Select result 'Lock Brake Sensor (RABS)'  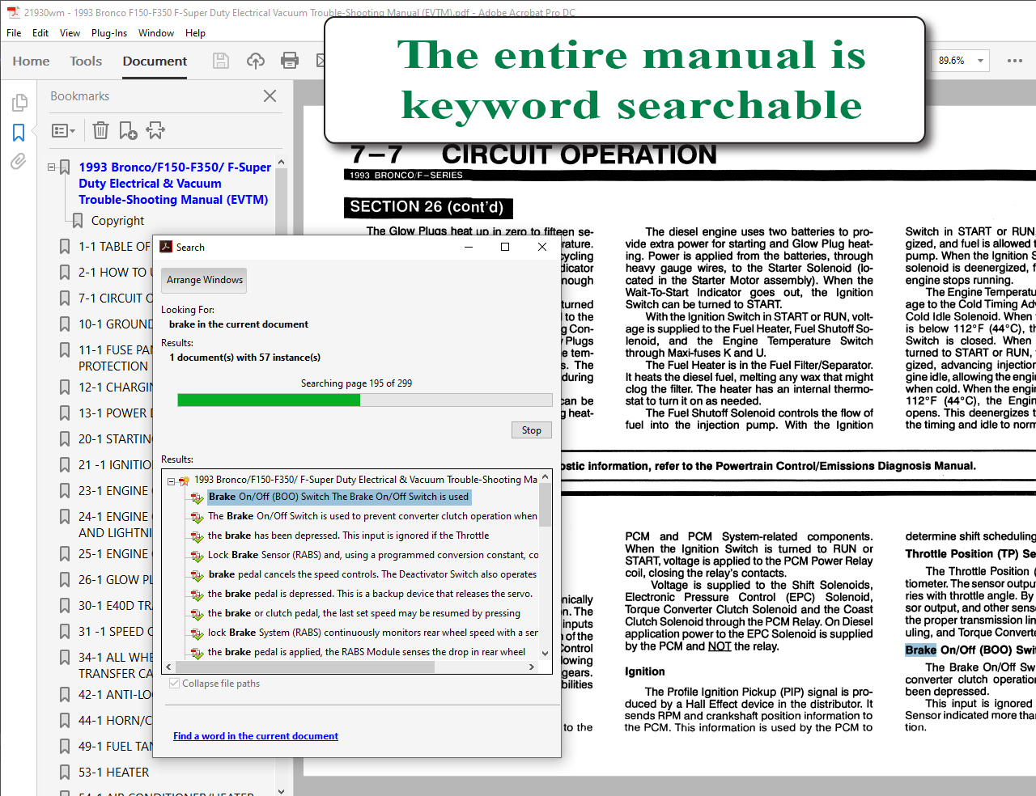point(373,555)
